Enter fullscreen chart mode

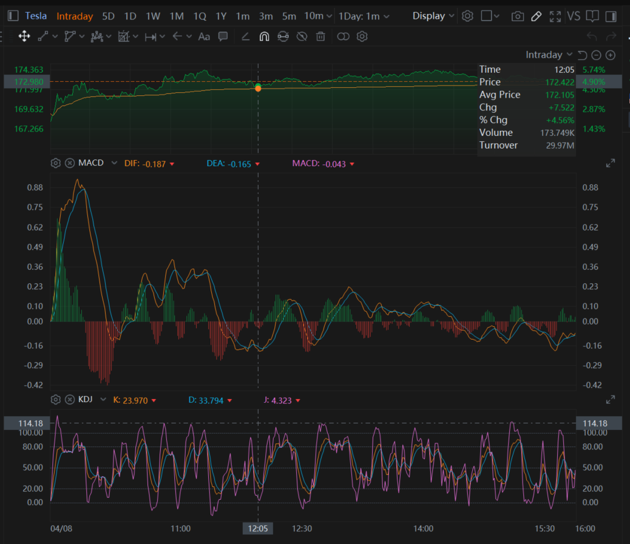coord(555,16)
